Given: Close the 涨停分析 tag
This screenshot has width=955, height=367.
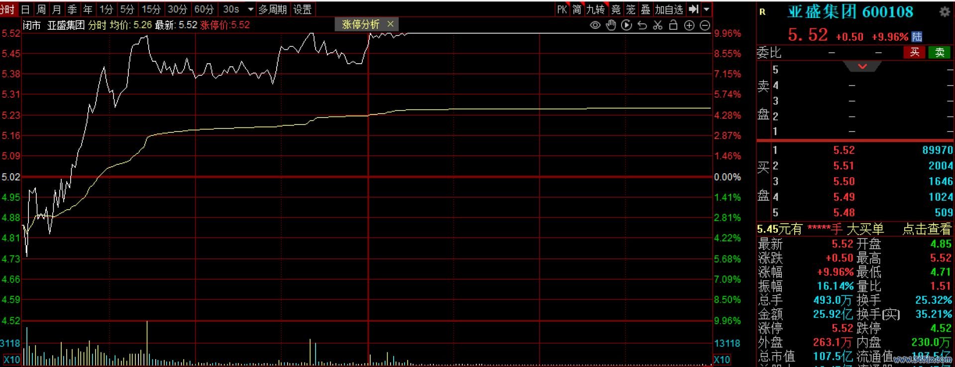Looking at the screenshot, I should click(390, 24).
